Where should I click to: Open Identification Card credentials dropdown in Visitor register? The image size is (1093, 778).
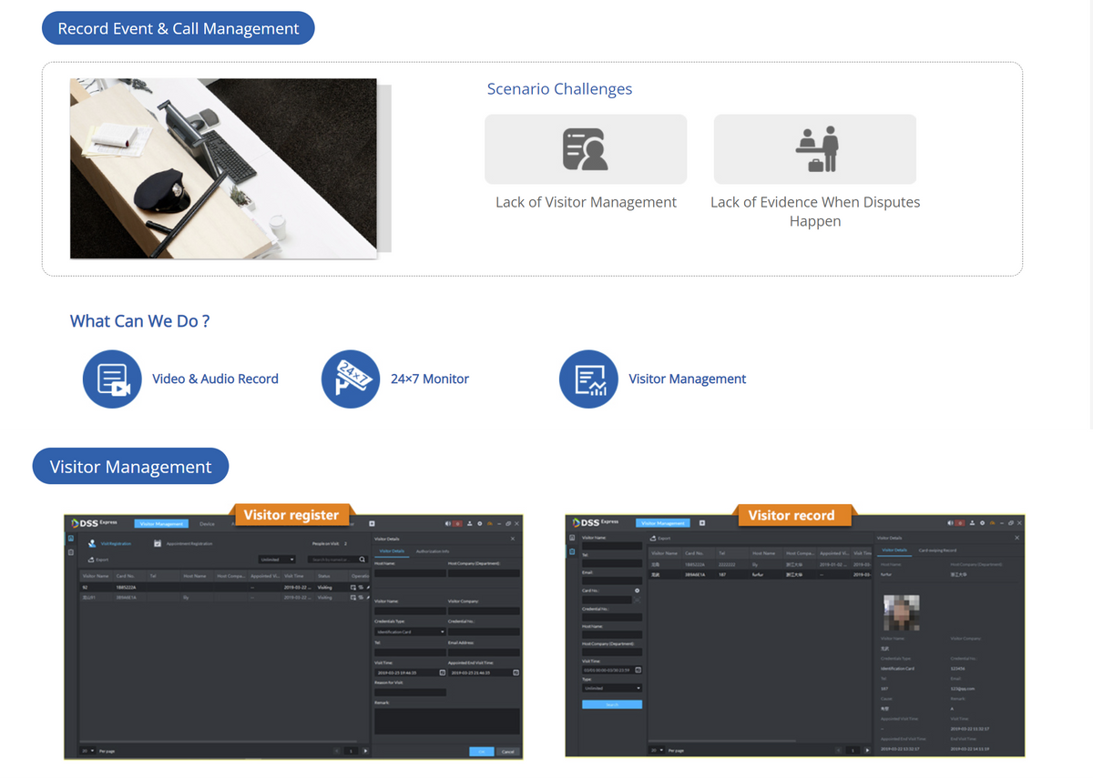[x=410, y=631]
